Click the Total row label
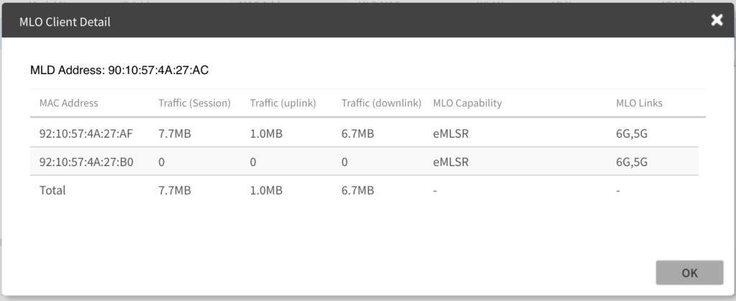This screenshot has width=736, height=301. [x=52, y=190]
